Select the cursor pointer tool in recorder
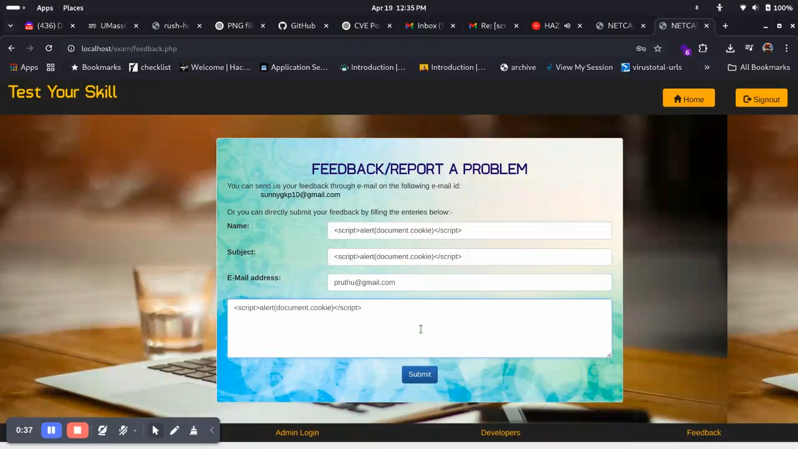 [x=155, y=430]
